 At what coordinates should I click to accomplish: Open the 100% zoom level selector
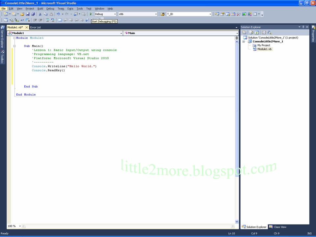pyautogui.click(x=14, y=226)
